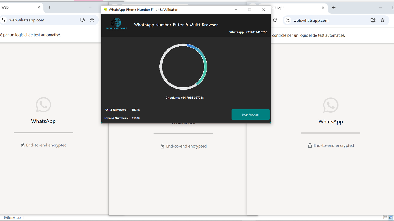
Task: Bookmark the page in left browser window
Action: [x=92, y=20]
